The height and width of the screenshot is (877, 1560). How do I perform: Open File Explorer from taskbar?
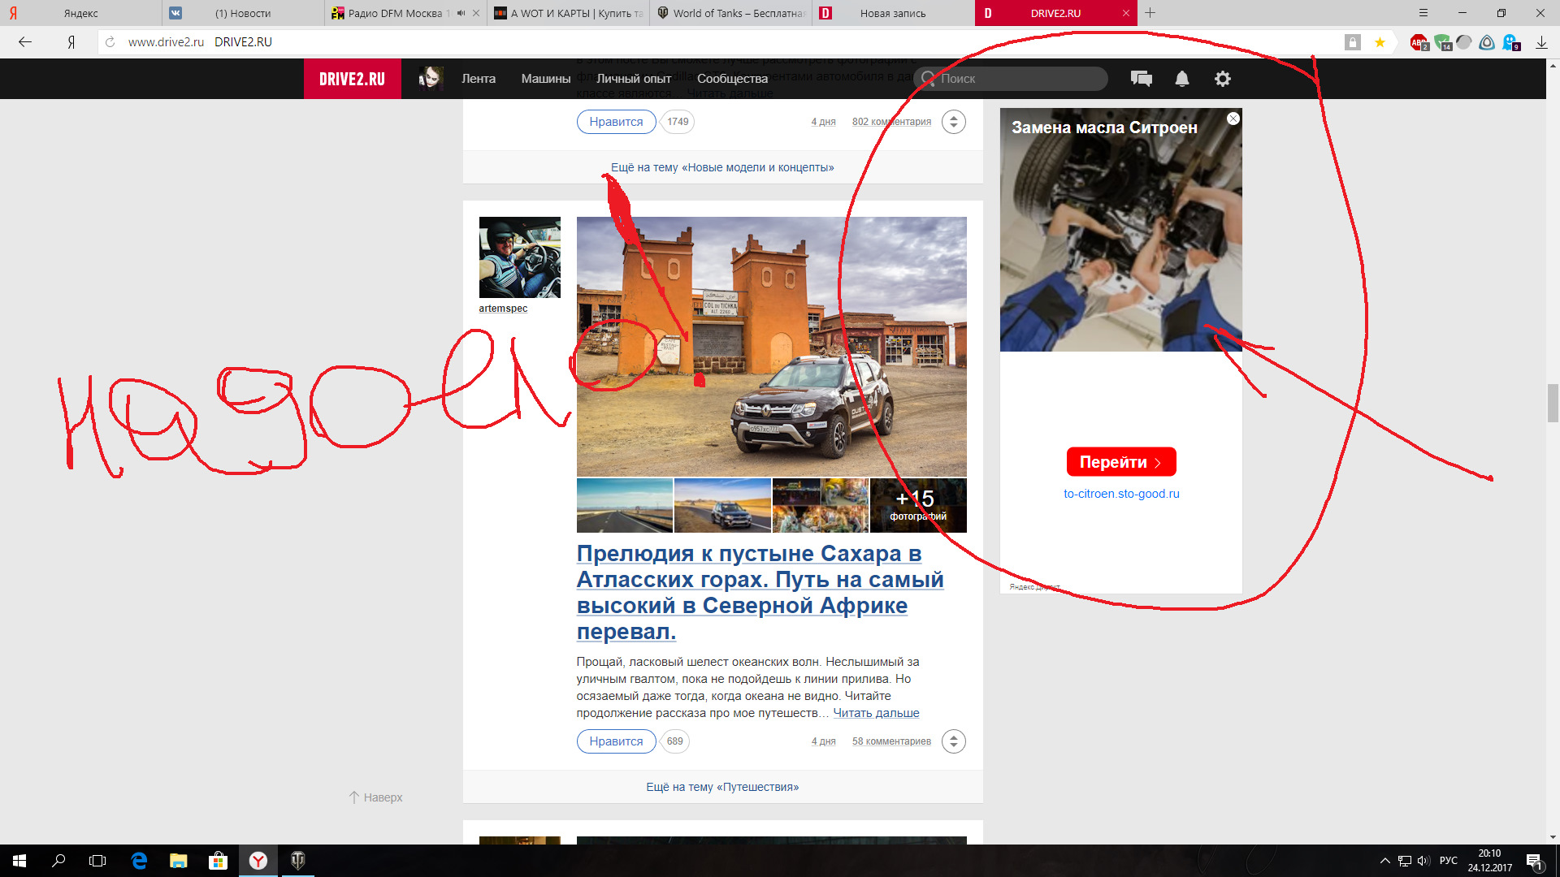pyautogui.click(x=178, y=861)
